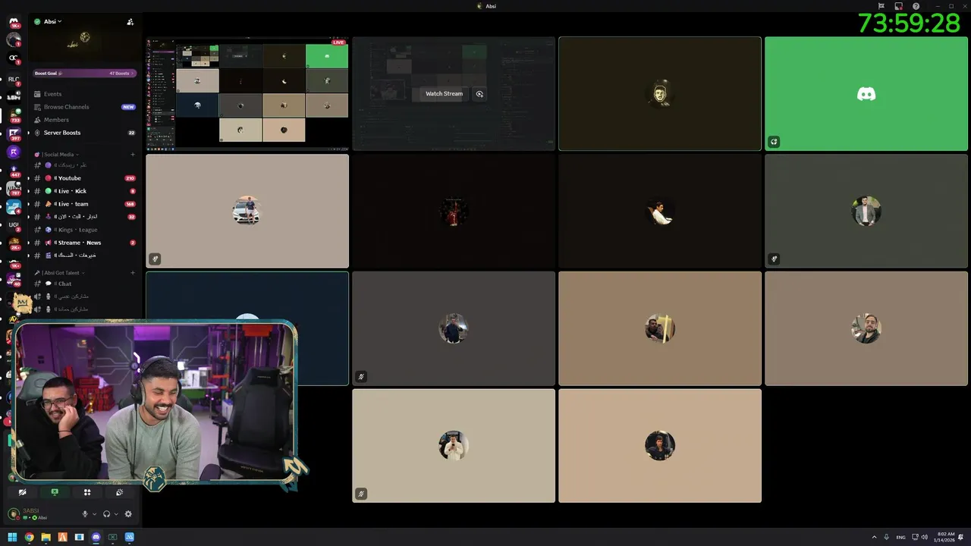Open the Youtube channel
The image size is (971, 546).
[84, 178]
